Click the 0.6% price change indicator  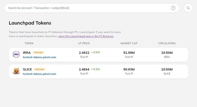(96, 52)
